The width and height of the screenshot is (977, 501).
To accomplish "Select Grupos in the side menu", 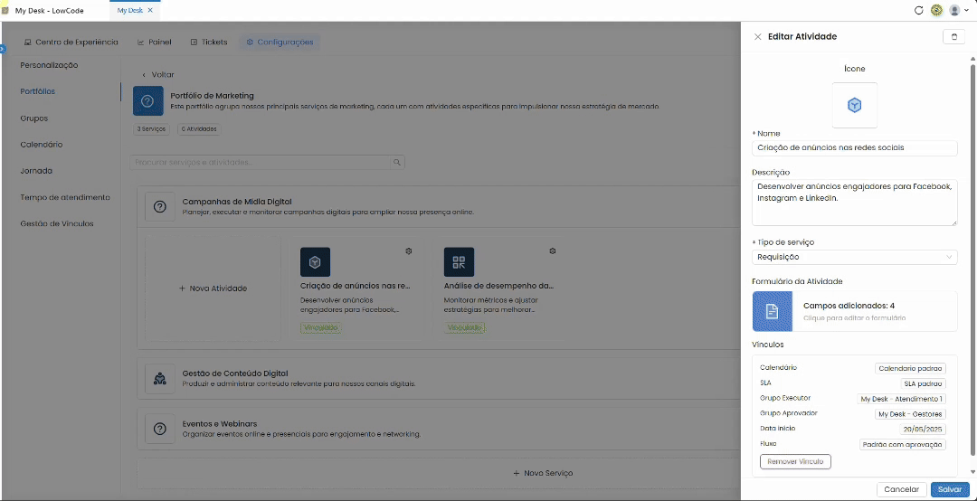I will click(34, 118).
